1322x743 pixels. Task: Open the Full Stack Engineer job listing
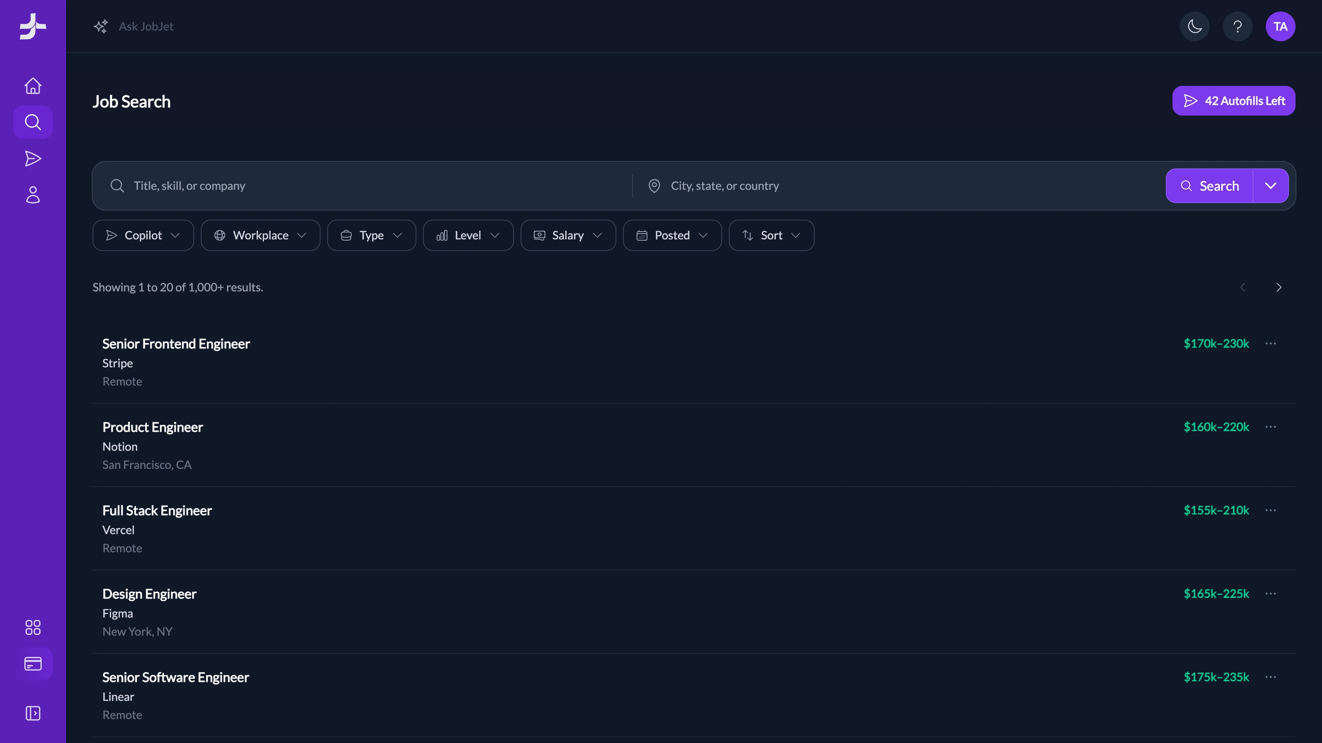click(x=694, y=529)
